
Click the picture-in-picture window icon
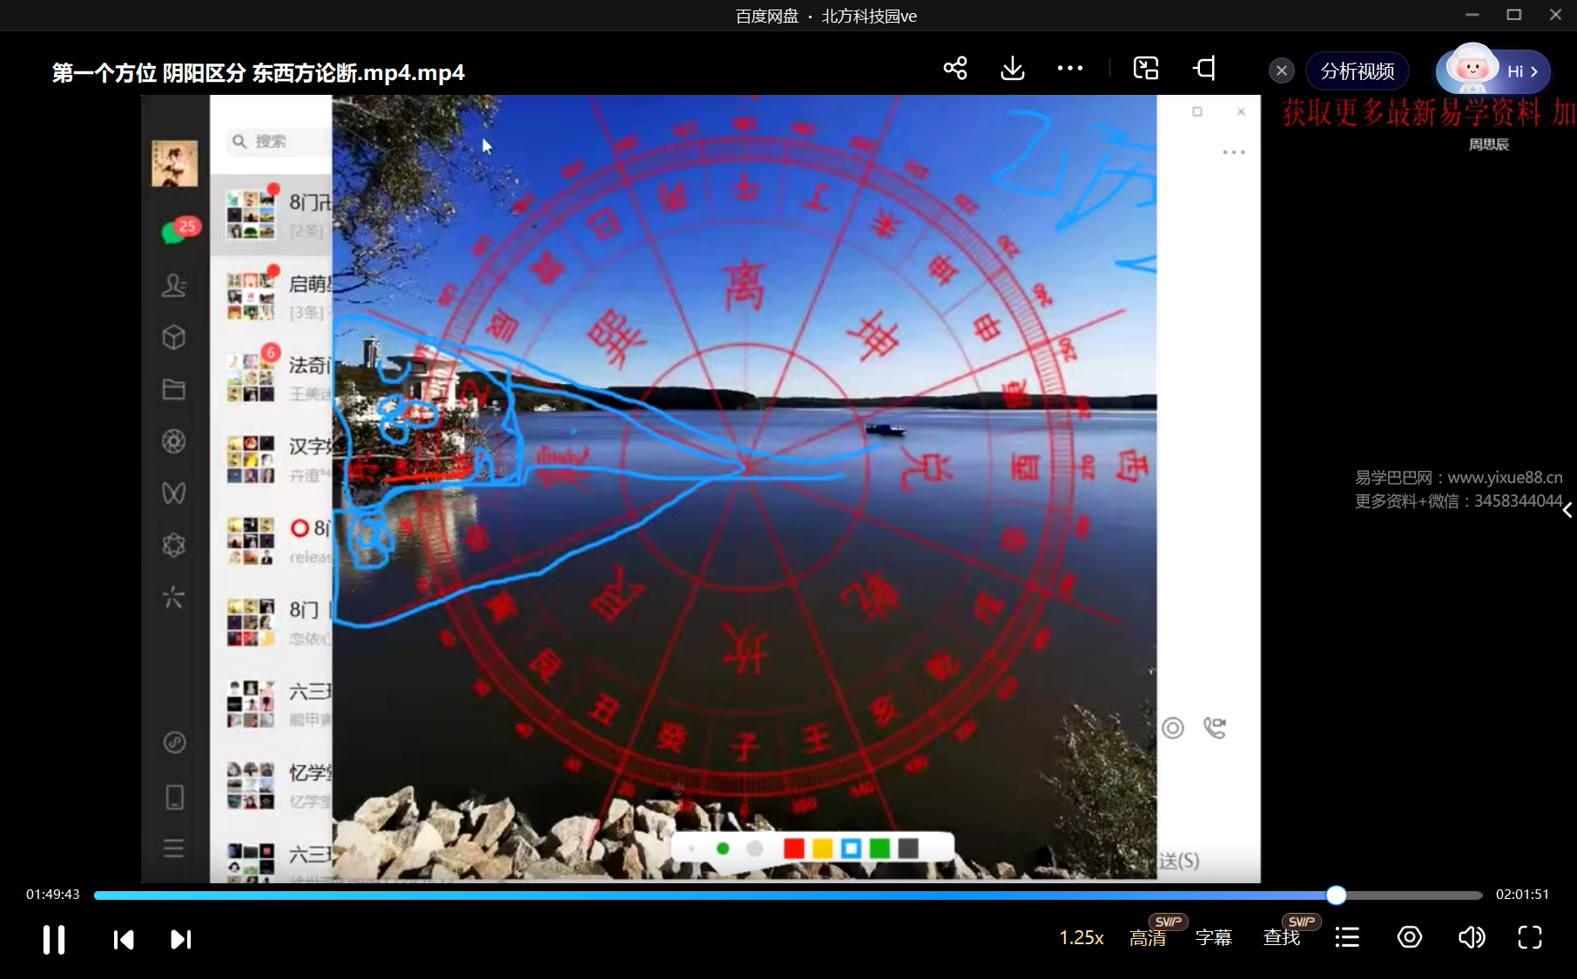point(1146,69)
